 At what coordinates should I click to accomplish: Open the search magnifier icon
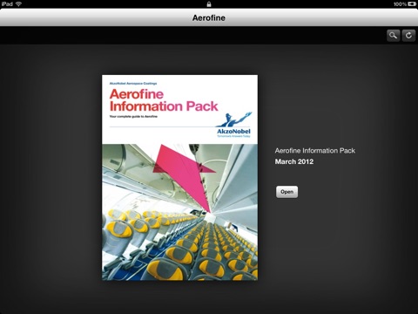pyautogui.click(x=394, y=36)
